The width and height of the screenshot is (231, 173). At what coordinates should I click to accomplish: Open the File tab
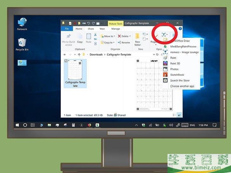pos(67,29)
